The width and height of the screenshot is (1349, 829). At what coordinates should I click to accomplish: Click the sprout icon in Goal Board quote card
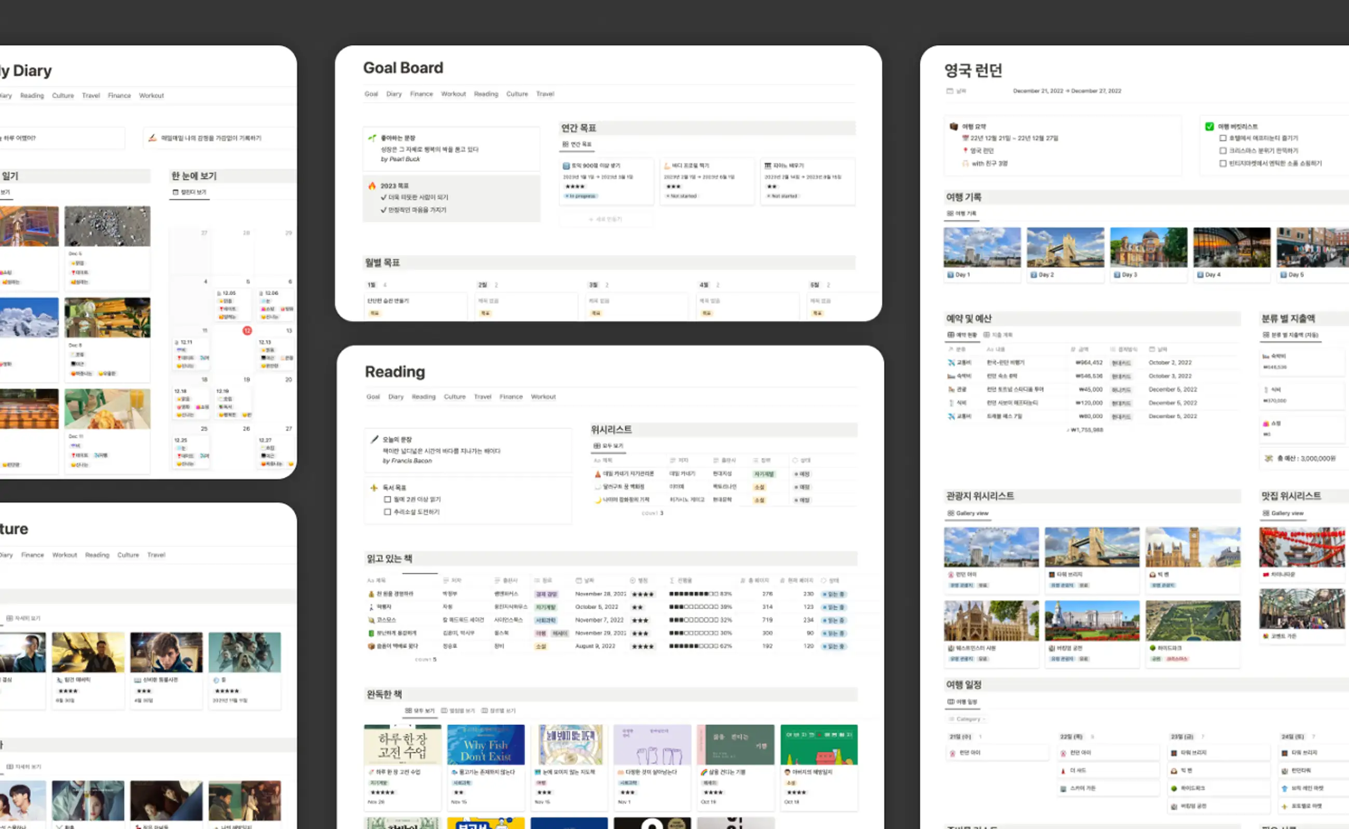[x=373, y=137]
